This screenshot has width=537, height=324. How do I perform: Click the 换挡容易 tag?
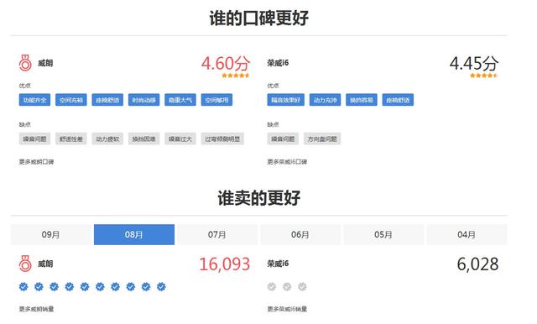(362, 100)
